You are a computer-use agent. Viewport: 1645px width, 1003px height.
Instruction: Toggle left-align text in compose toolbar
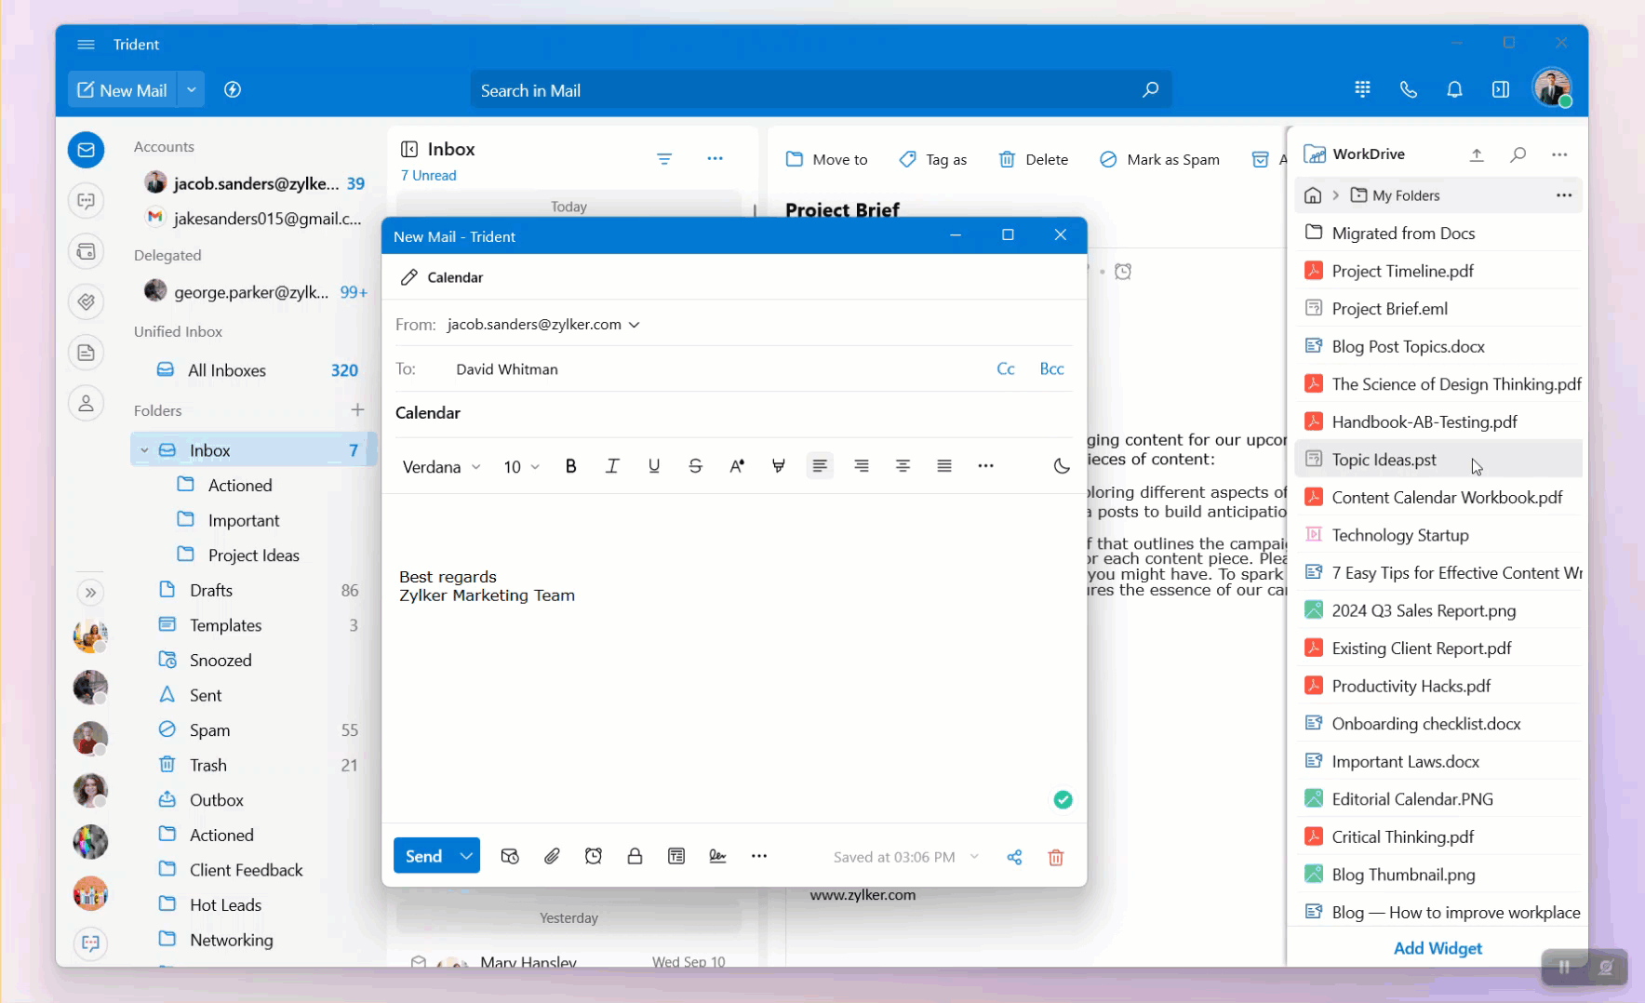pos(820,466)
